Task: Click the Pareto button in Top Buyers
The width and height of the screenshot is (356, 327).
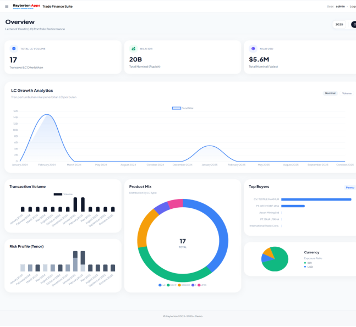Action: pyautogui.click(x=350, y=187)
